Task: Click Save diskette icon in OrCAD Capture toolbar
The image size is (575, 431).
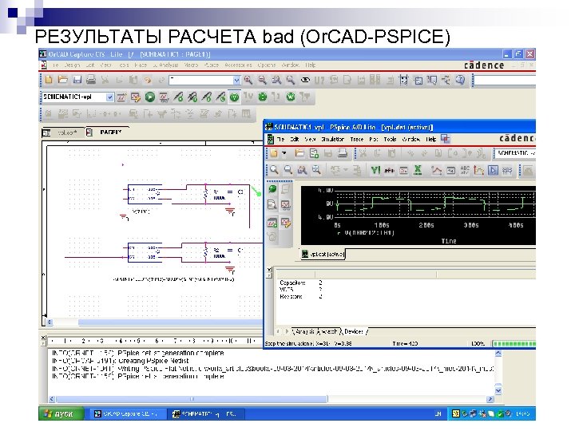Action: click(77, 80)
